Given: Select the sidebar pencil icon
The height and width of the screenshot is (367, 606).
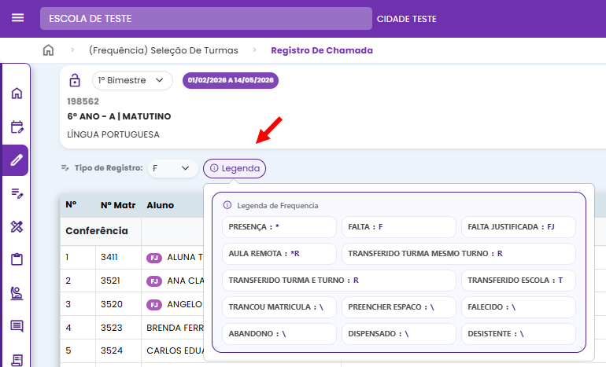Looking at the screenshot, I should pyautogui.click(x=17, y=160).
